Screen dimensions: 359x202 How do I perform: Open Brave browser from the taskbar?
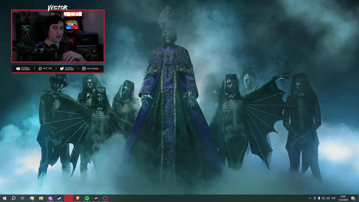click(78, 198)
